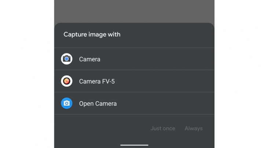Viewport: 264px width, 148px height.
Task: Select the "Camera" text label
Action: click(89, 59)
